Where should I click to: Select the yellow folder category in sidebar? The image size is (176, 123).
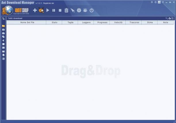[3, 26]
